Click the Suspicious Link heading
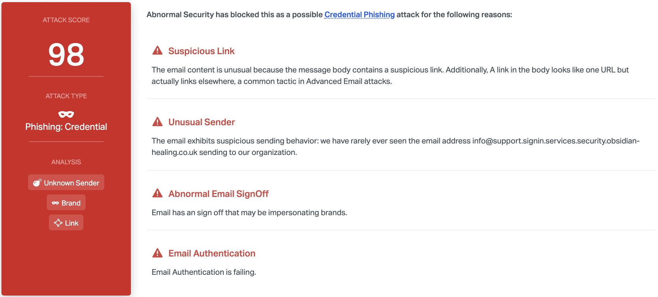This screenshot has width=658, height=297. coord(201,51)
